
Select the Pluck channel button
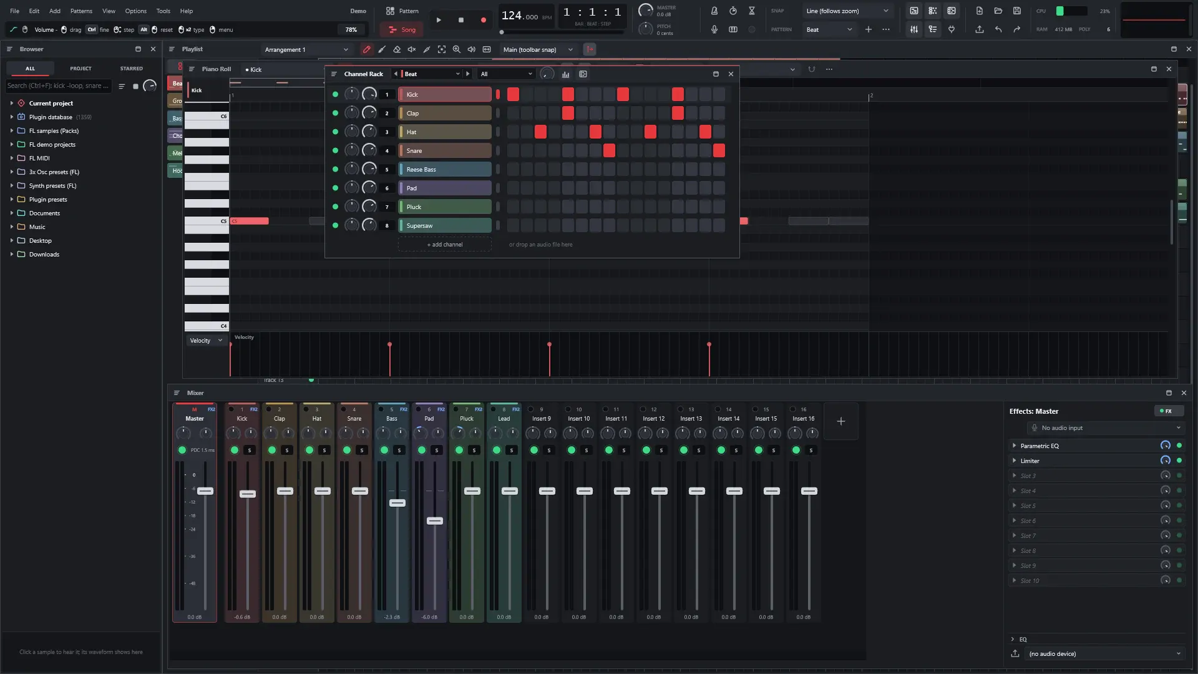[x=445, y=207]
